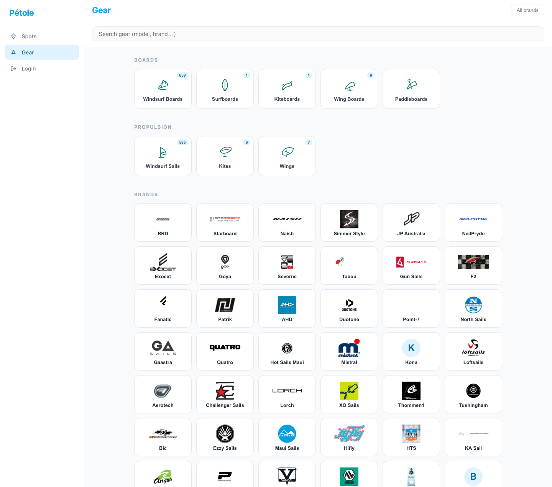Click the Angulo logo card

[163, 474]
